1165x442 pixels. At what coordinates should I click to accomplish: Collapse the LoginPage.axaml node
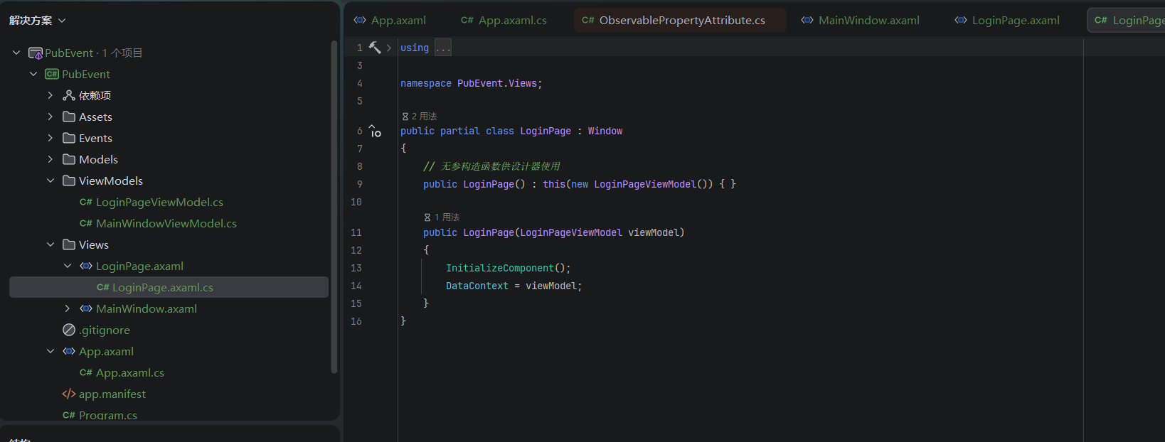68,266
